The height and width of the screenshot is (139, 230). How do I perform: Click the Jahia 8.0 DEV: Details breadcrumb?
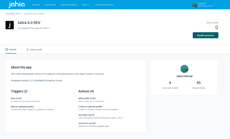[34, 14]
